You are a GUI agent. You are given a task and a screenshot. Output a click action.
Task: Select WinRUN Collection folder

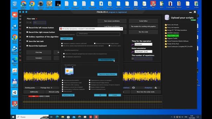(173, 33)
